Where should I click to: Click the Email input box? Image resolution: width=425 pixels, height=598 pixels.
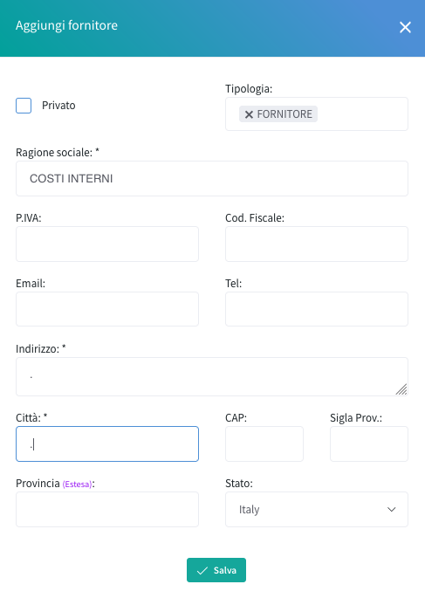pyautogui.click(x=107, y=309)
